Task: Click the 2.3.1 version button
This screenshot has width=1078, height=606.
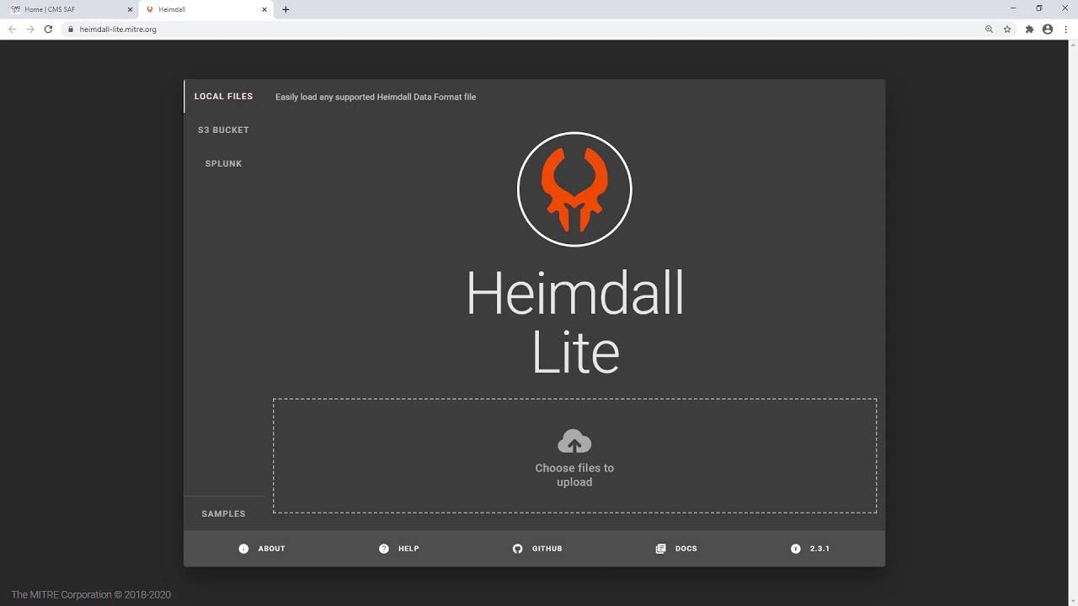Action: (810, 549)
